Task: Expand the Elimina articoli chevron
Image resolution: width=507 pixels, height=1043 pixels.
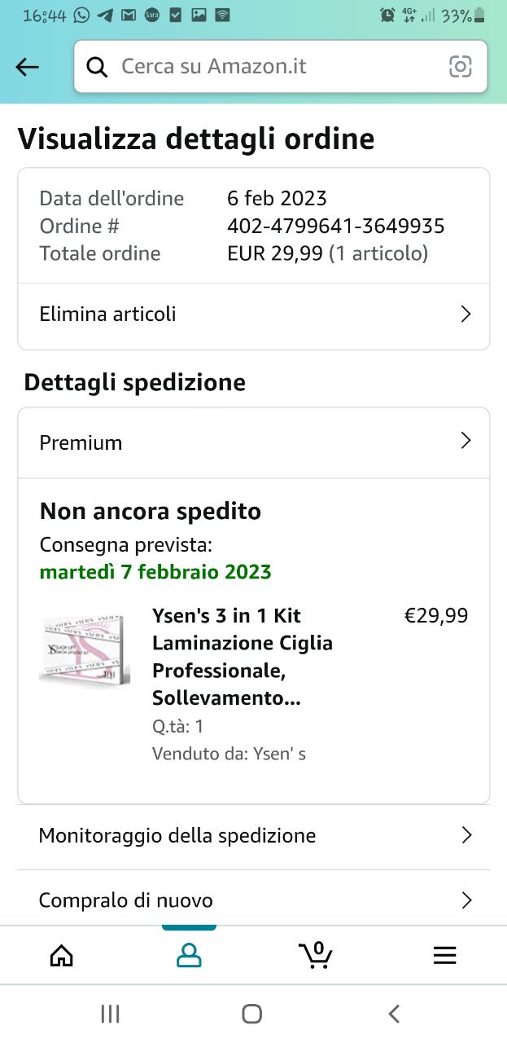Action: tap(465, 315)
